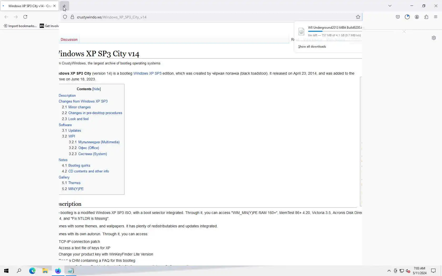Save page to Pocket
This screenshot has width=442, height=276.
tap(398, 17)
